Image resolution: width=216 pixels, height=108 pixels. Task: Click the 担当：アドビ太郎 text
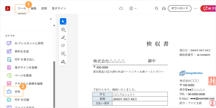[x=191, y=103]
